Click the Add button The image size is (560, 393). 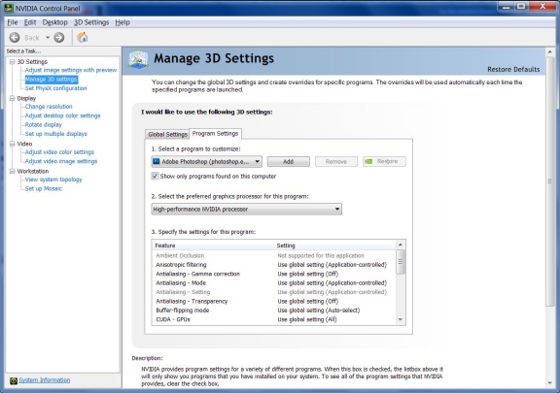point(288,161)
